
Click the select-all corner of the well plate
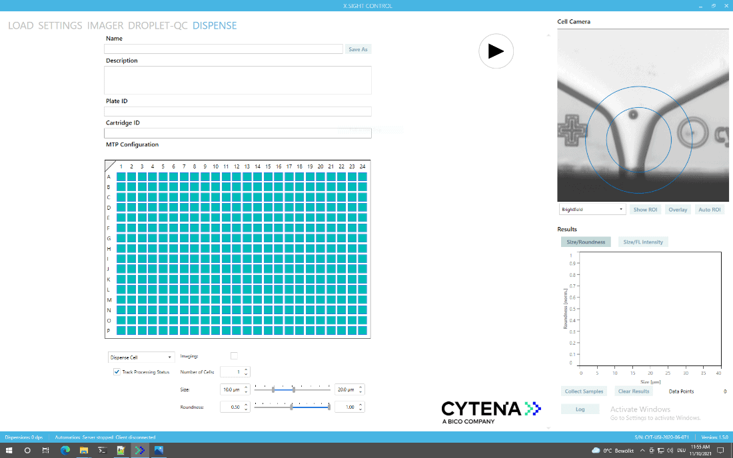pos(111,166)
